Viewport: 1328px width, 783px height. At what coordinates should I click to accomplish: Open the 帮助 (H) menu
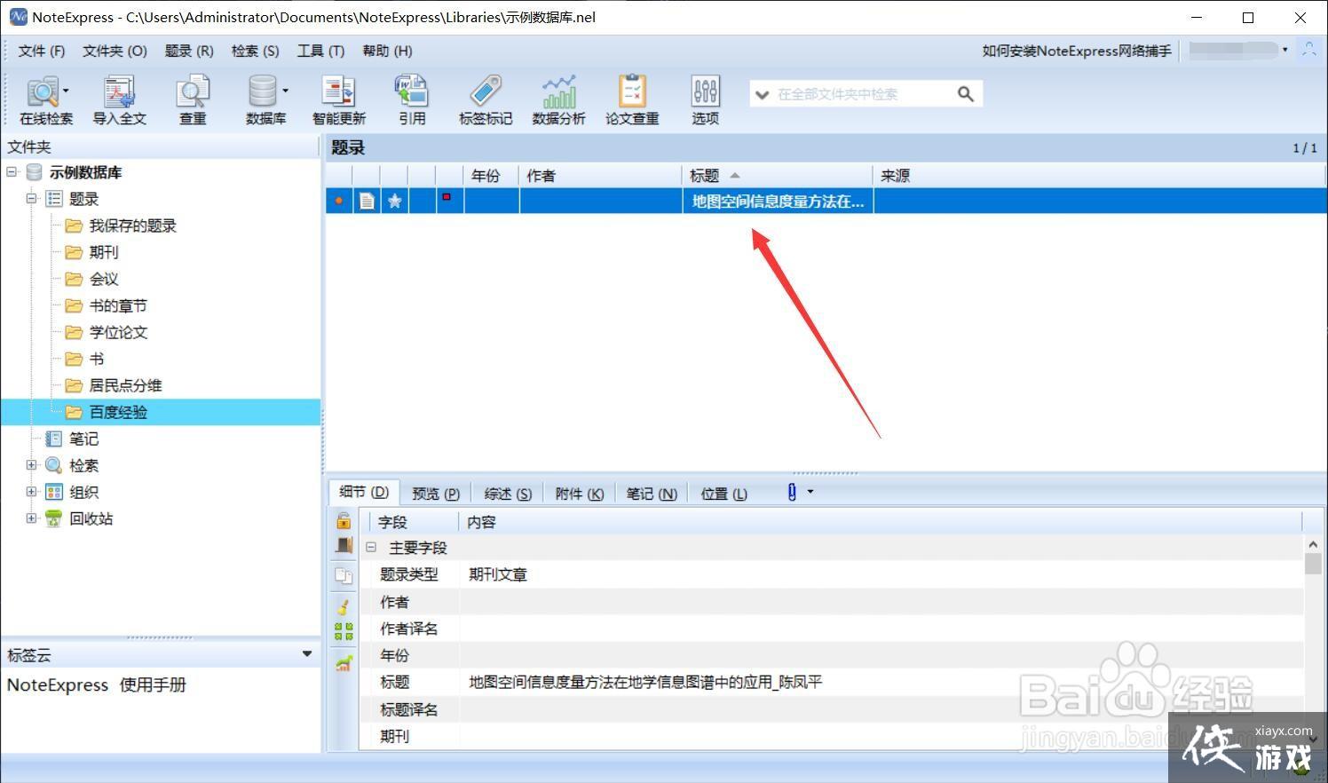click(x=387, y=51)
